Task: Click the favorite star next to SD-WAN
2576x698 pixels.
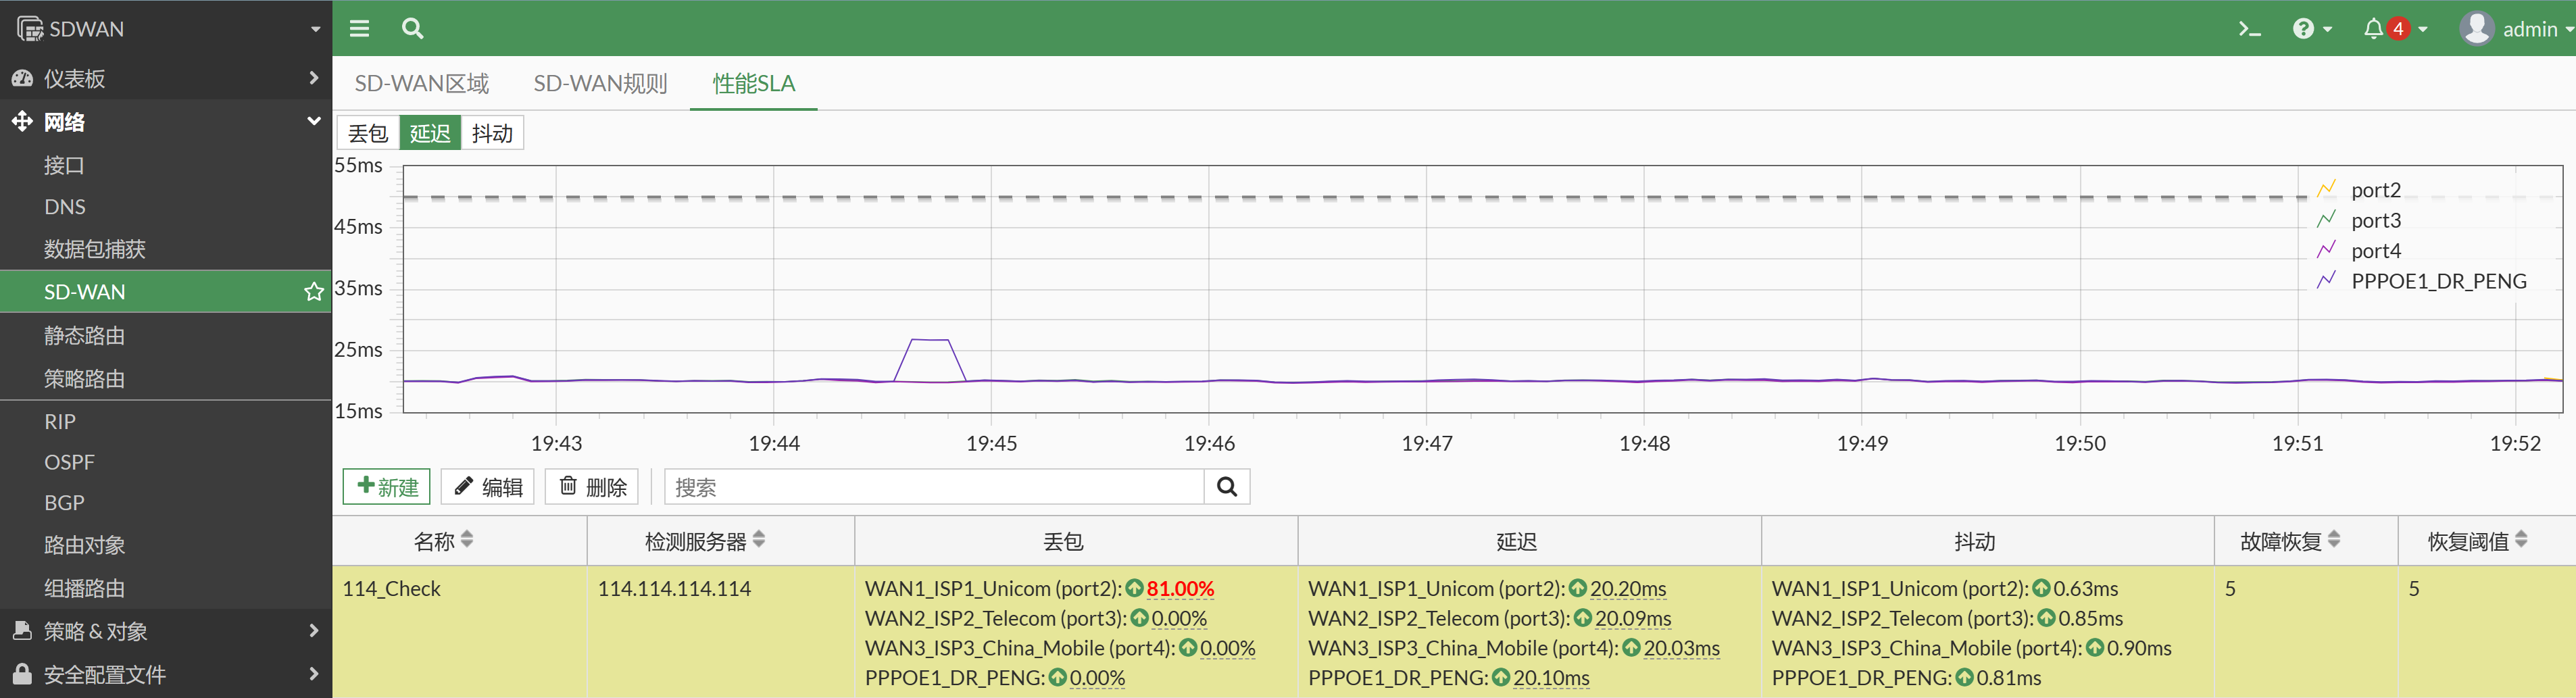Action: pyautogui.click(x=313, y=292)
